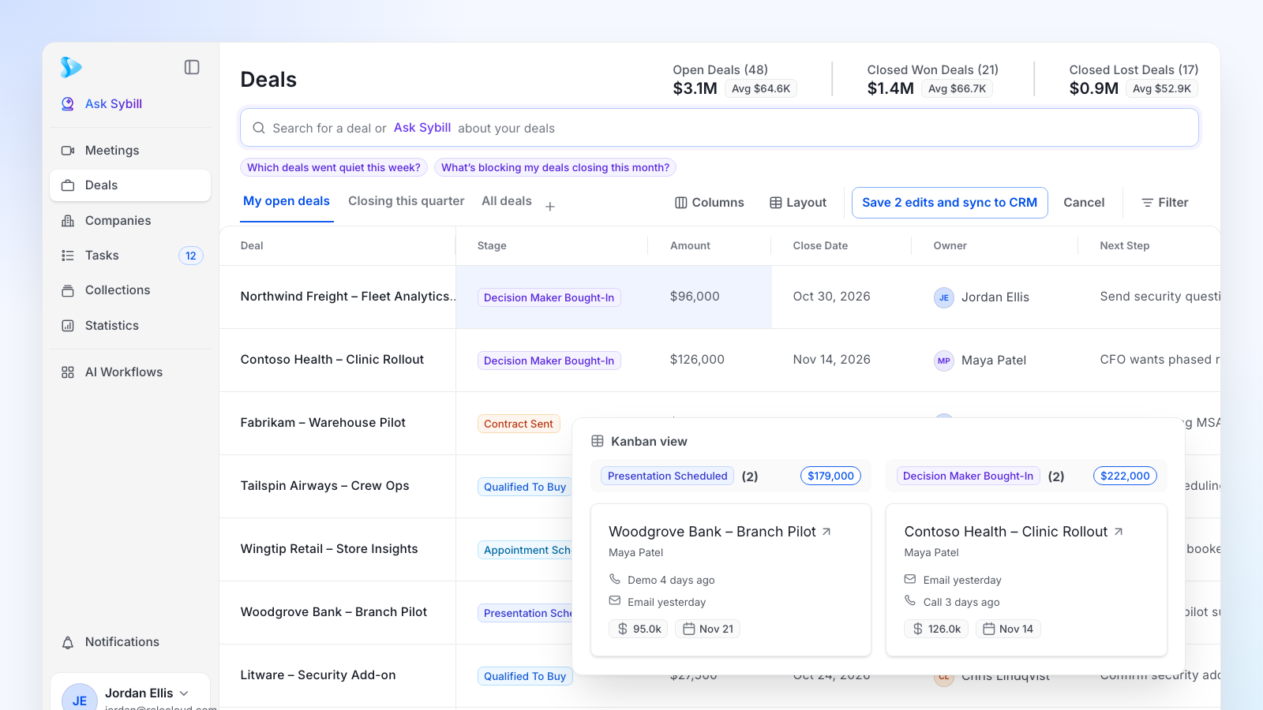Select My open deals tab
This screenshot has width=1263, height=710.
click(287, 201)
